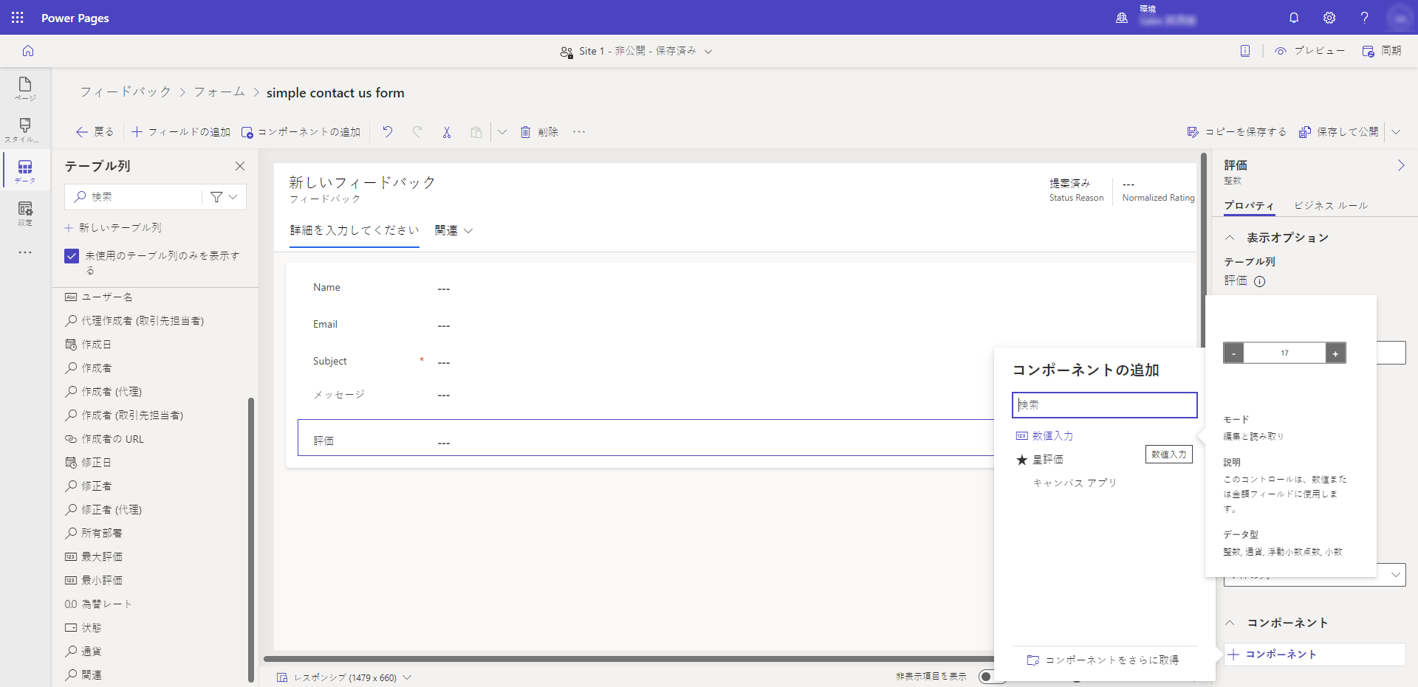
Task: Click the プレビュー button
Action: point(1309,51)
